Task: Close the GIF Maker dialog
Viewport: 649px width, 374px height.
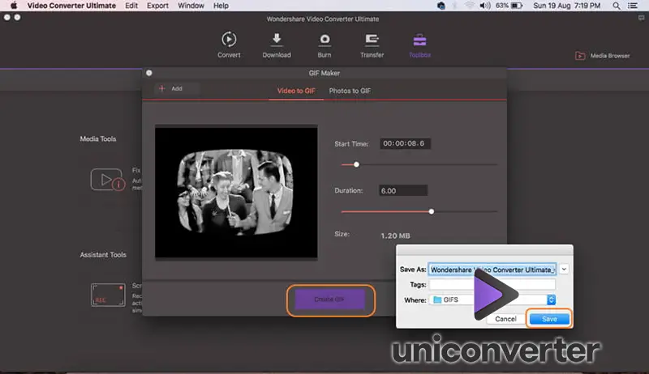Action: click(149, 73)
